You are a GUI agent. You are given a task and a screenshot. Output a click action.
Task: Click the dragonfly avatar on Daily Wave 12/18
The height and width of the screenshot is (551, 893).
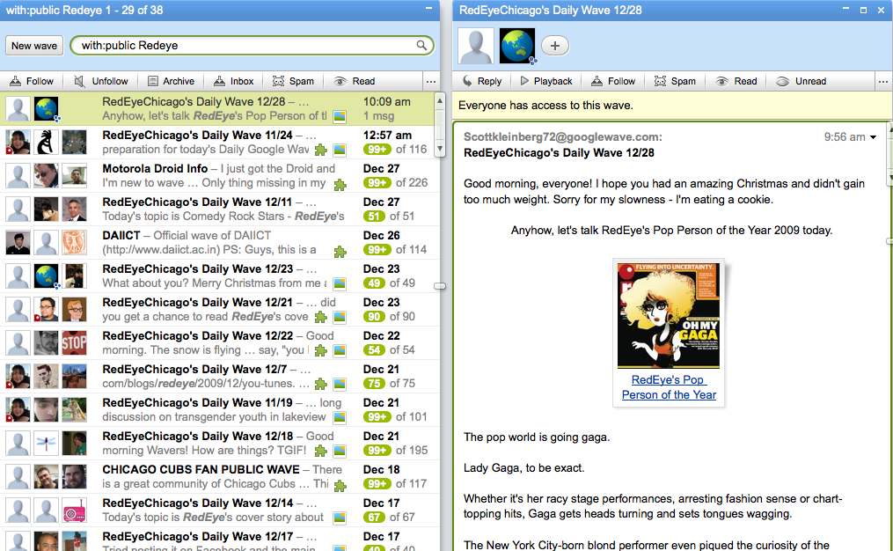pyautogui.click(x=46, y=444)
